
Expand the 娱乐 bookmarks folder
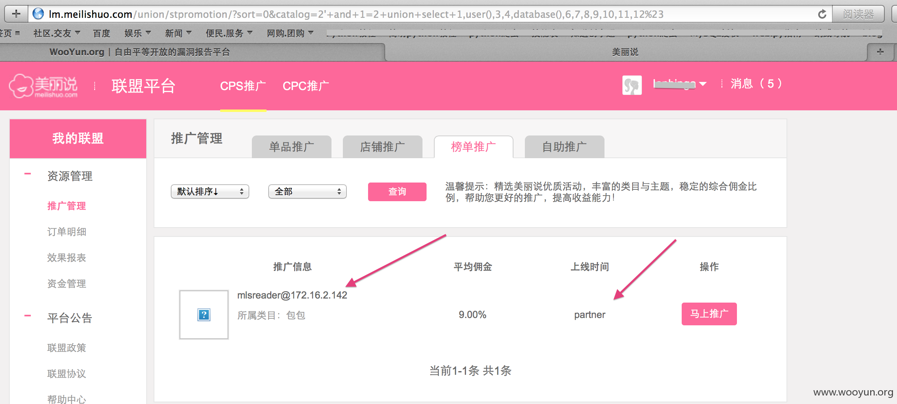pos(138,33)
